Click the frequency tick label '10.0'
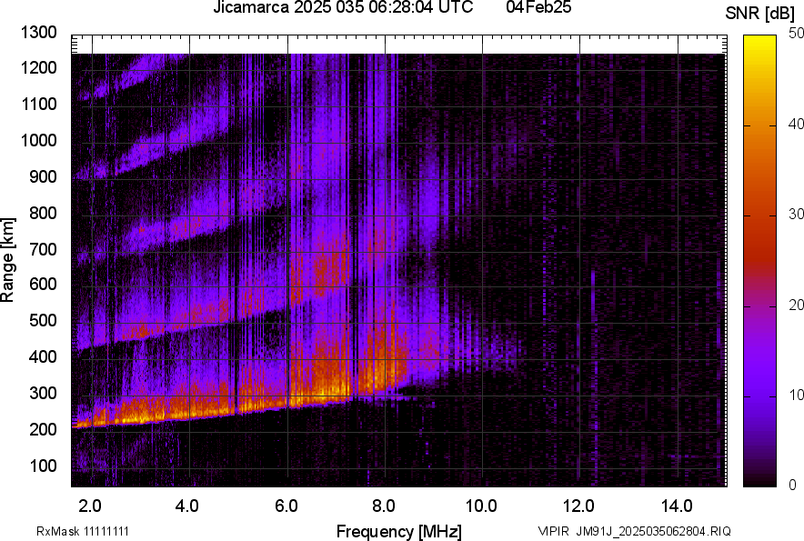The width and height of the screenshot is (804, 541). [x=481, y=506]
